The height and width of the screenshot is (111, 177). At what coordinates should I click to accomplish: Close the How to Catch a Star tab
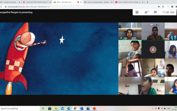coord(143,2)
